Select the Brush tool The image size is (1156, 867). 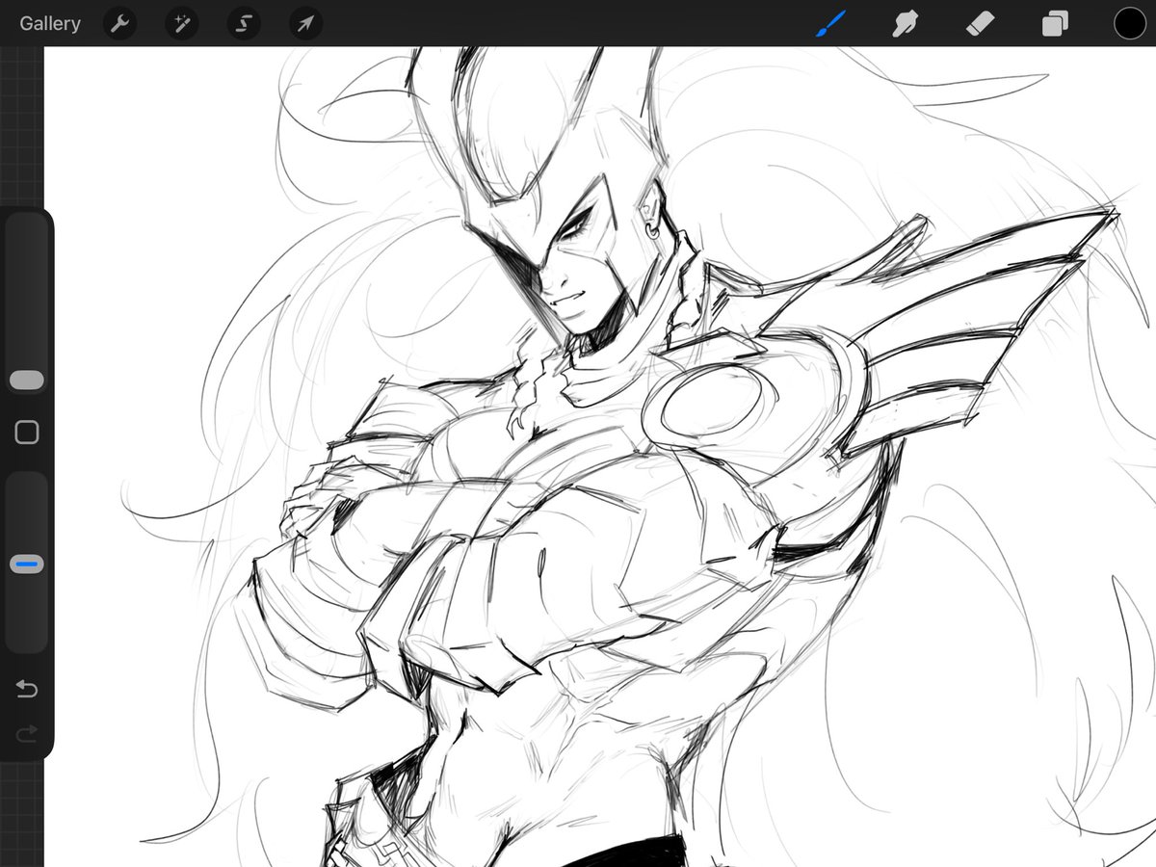tap(830, 23)
